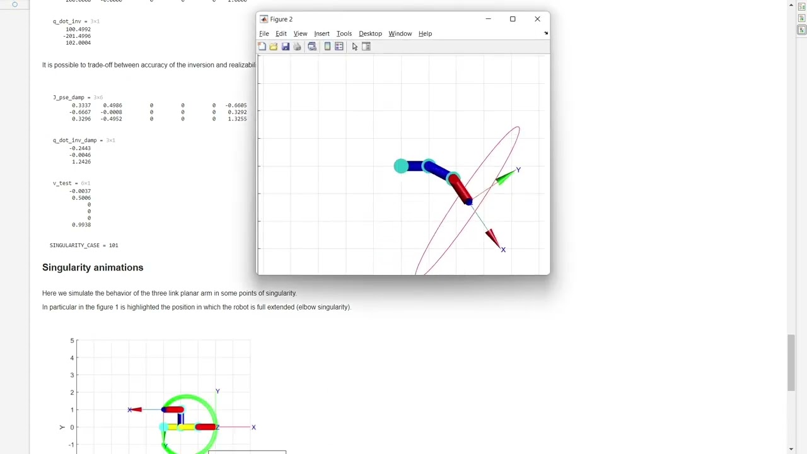
Task: Click value 1.2426 in q_dot_inv_damp output
Action: [81, 162]
